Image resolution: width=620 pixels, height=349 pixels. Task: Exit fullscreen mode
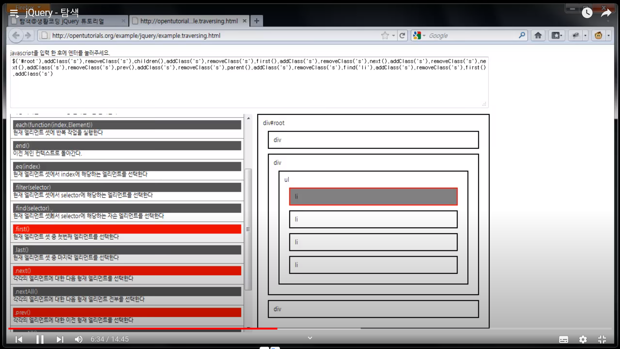[x=602, y=339]
